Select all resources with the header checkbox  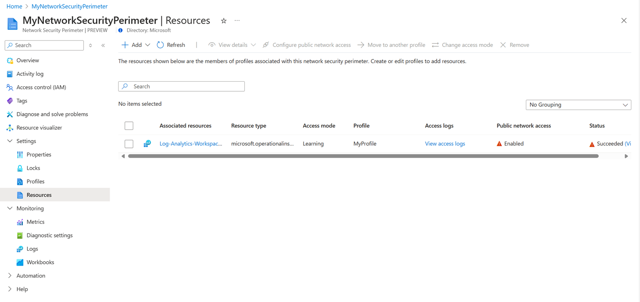tap(129, 126)
